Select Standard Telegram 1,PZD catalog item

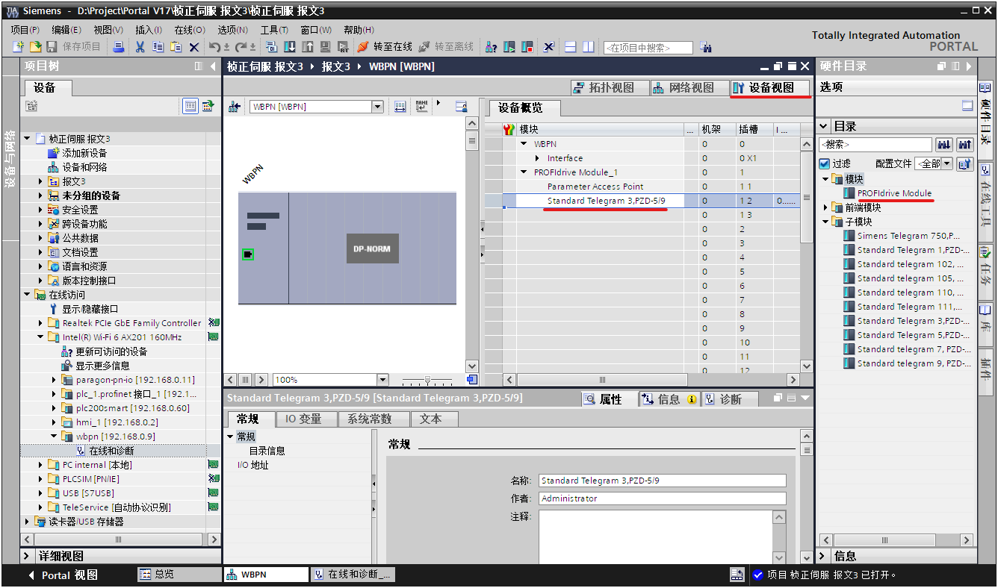914,250
